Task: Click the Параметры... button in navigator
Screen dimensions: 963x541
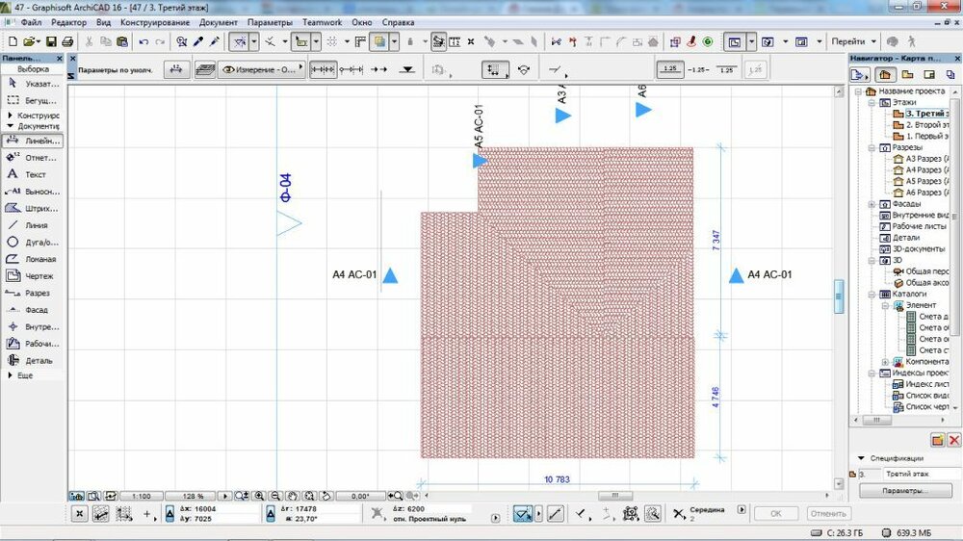Action: [903, 491]
